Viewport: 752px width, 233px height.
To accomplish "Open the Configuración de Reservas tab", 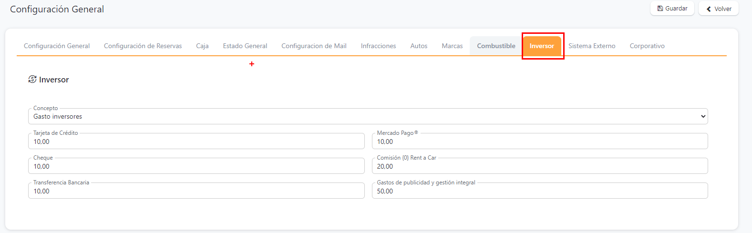I will pyautogui.click(x=143, y=46).
